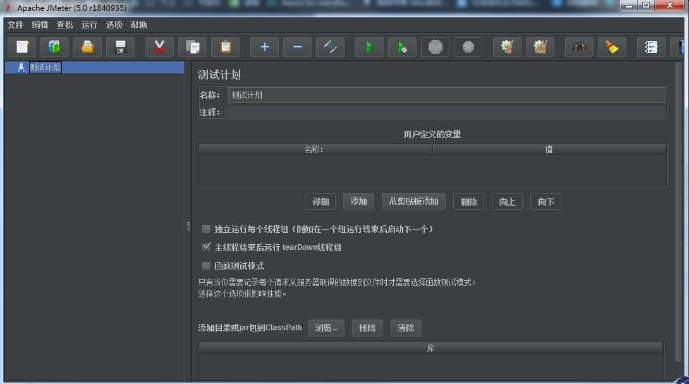Click Start no pauses icon
Screen dimensions: 689x384
tap(403, 47)
